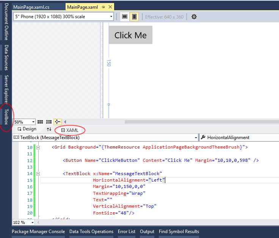The height and width of the screenshot is (238, 279).
Task: Swap the Design and XAML panes
Action: pyautogui.click(x=49, y=129)
